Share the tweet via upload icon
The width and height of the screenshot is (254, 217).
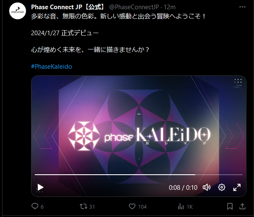click(242, 206)
